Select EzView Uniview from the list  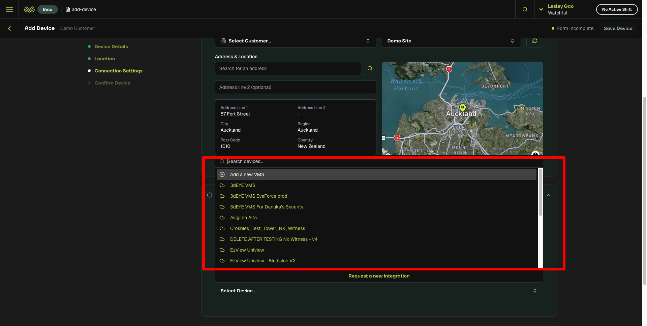click(x=247, y=250)
